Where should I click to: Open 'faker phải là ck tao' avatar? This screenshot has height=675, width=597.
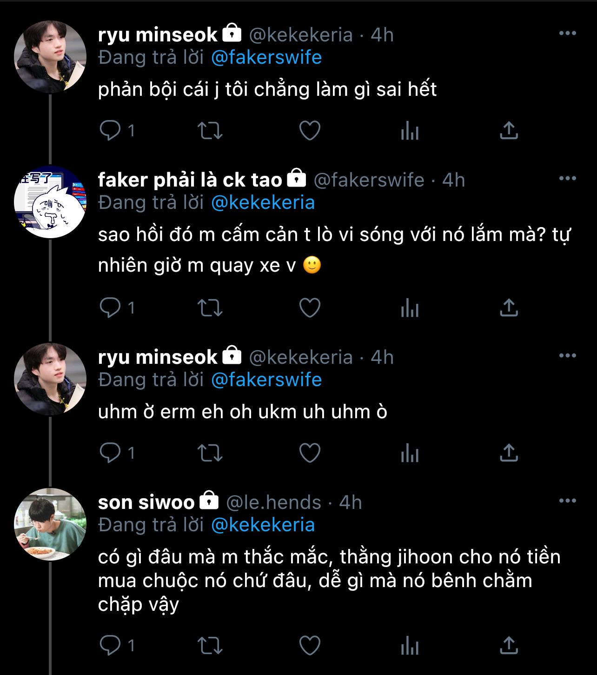coord(50,202)
